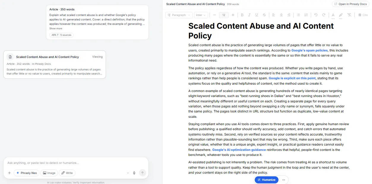Click the 359 words count label
This screenshot has width=372, height=184.
click(233, 4)
